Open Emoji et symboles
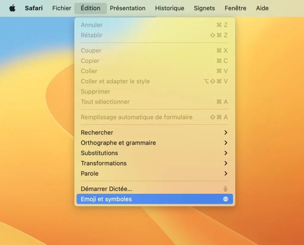 click(x=155, y=199)
